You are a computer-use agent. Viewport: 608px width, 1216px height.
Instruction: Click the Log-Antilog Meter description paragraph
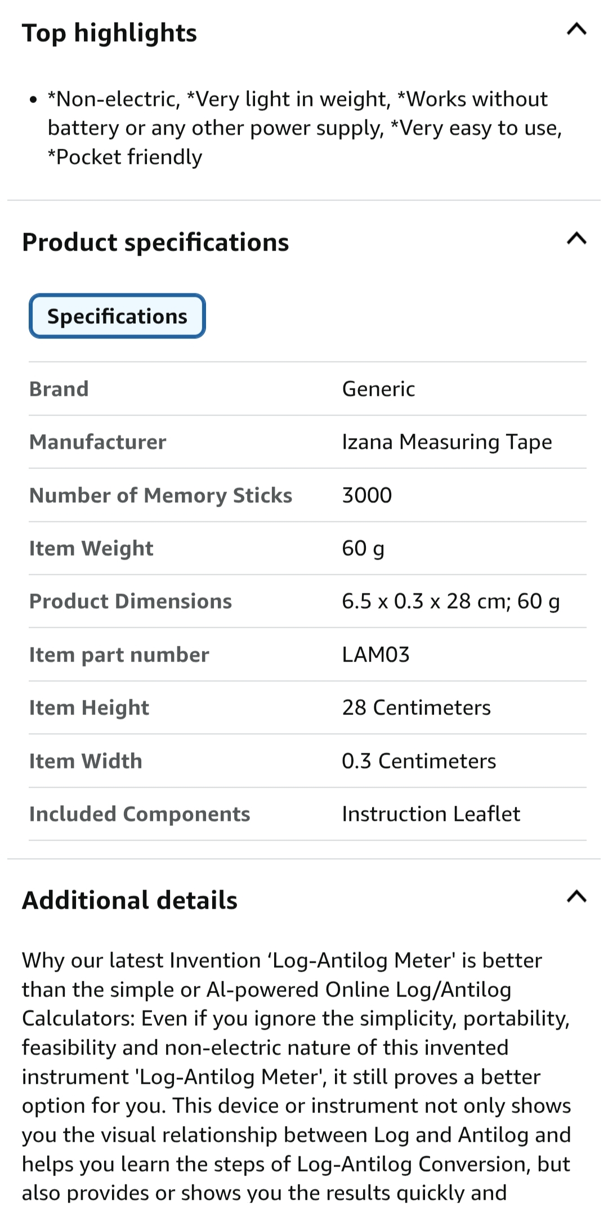click(x=297, y=1076)
